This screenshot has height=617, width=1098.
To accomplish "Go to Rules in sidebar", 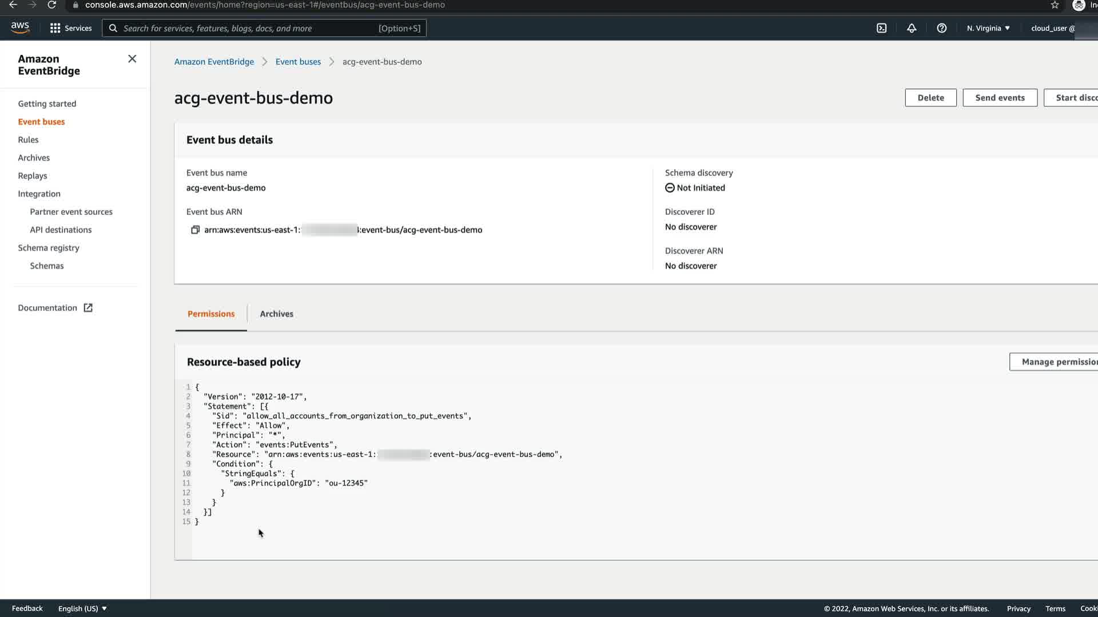I will point(28,140).
